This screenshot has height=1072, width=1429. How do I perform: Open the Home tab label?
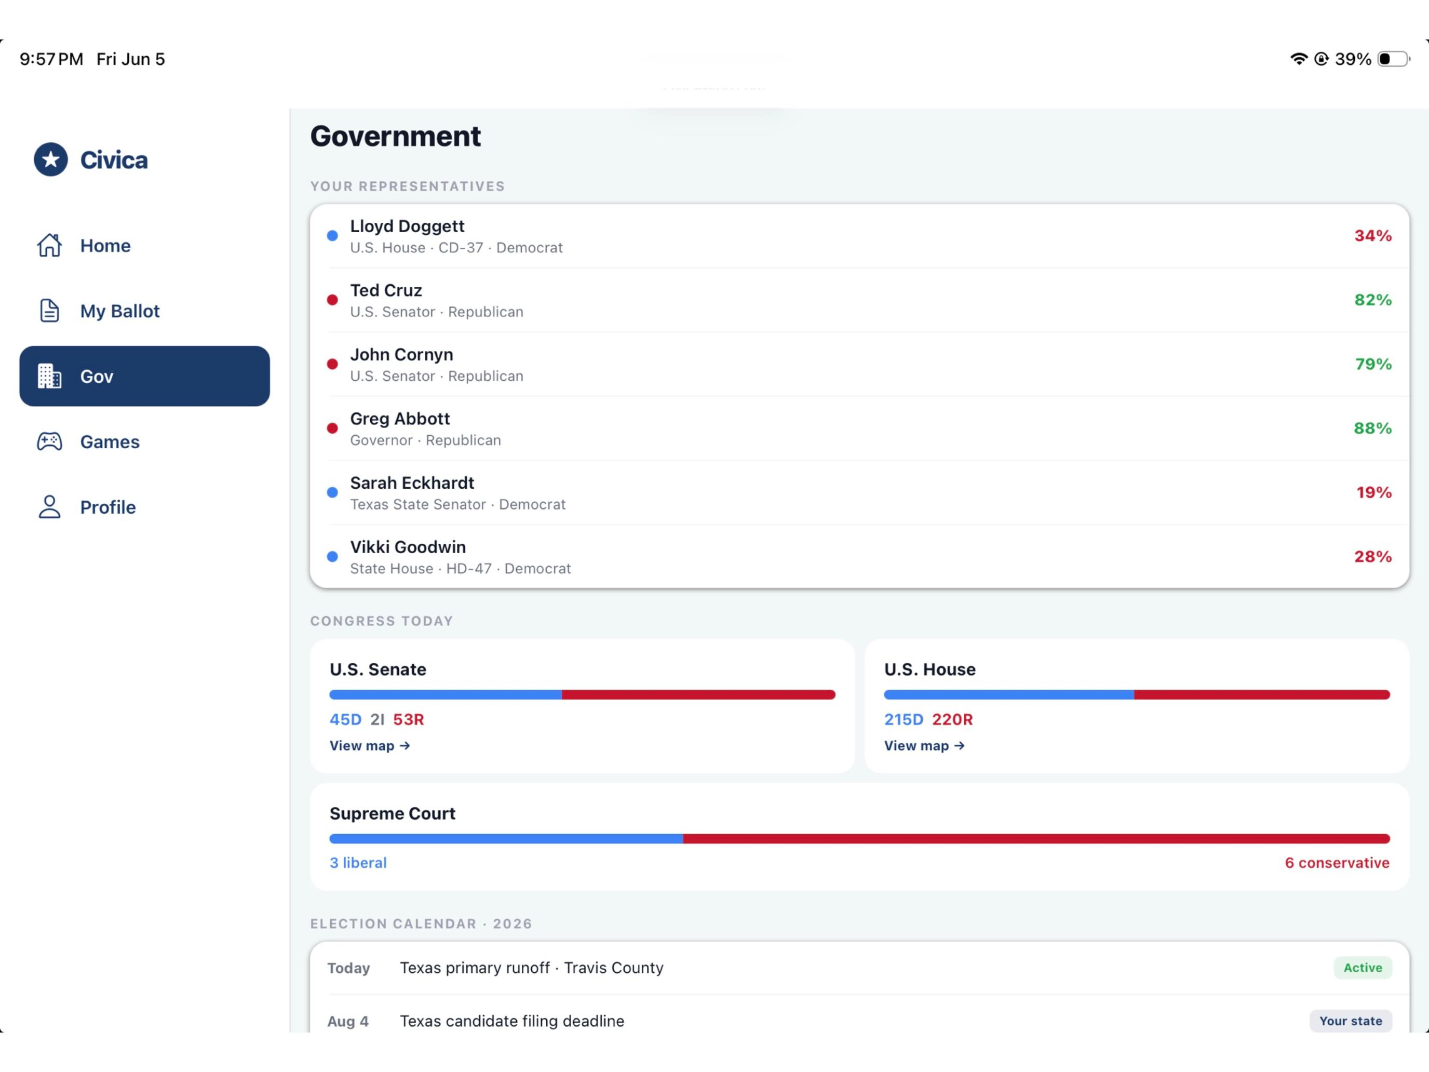click(105, 246)
